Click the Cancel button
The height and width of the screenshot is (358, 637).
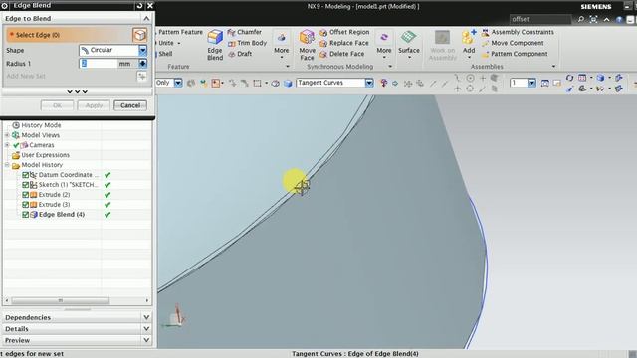[x=130, y=105]
